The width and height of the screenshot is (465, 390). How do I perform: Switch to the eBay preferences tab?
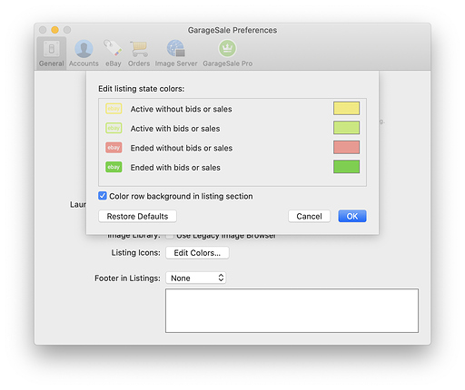[114, 54]
